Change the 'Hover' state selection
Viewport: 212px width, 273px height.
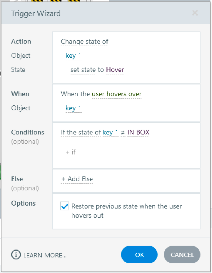coord(115,70)
